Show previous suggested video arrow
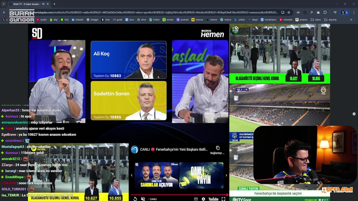This screenshot has height=201, width=358. [131, 175]
